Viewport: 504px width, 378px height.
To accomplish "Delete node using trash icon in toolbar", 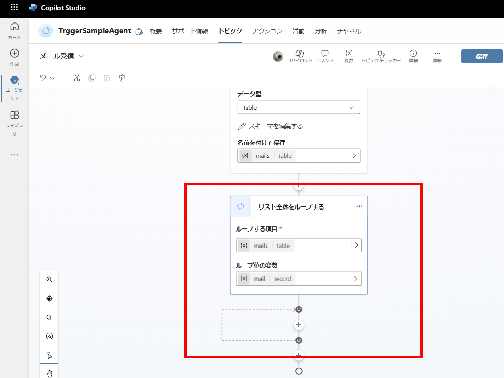I will coord(122,78).
